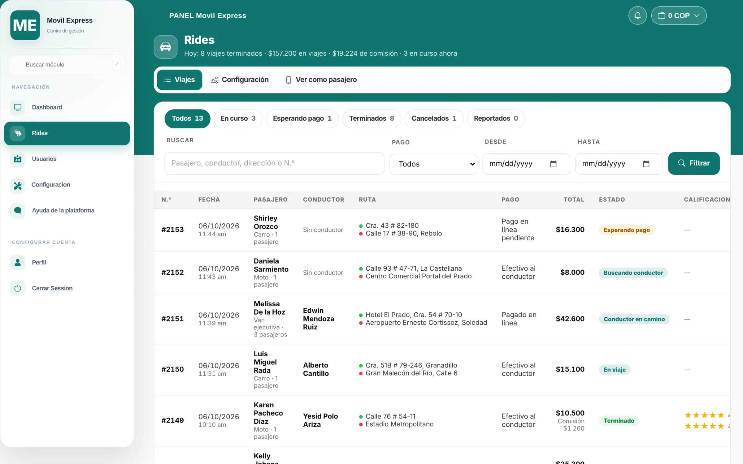Open Dashboard monitor icon in sidebar
The width and height of the screenshot is (743, 464).
point(18,107)
